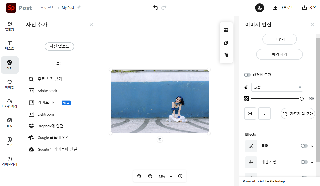Undo the last action
The image size is (320, 186).
pyautogui.click(x=156, y=8)
